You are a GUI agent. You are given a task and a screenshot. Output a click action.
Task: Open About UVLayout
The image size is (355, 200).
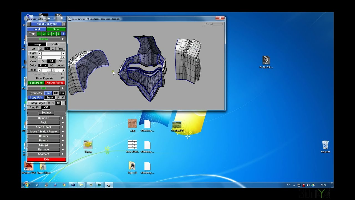pyautogui.click(x=47, y=24)
